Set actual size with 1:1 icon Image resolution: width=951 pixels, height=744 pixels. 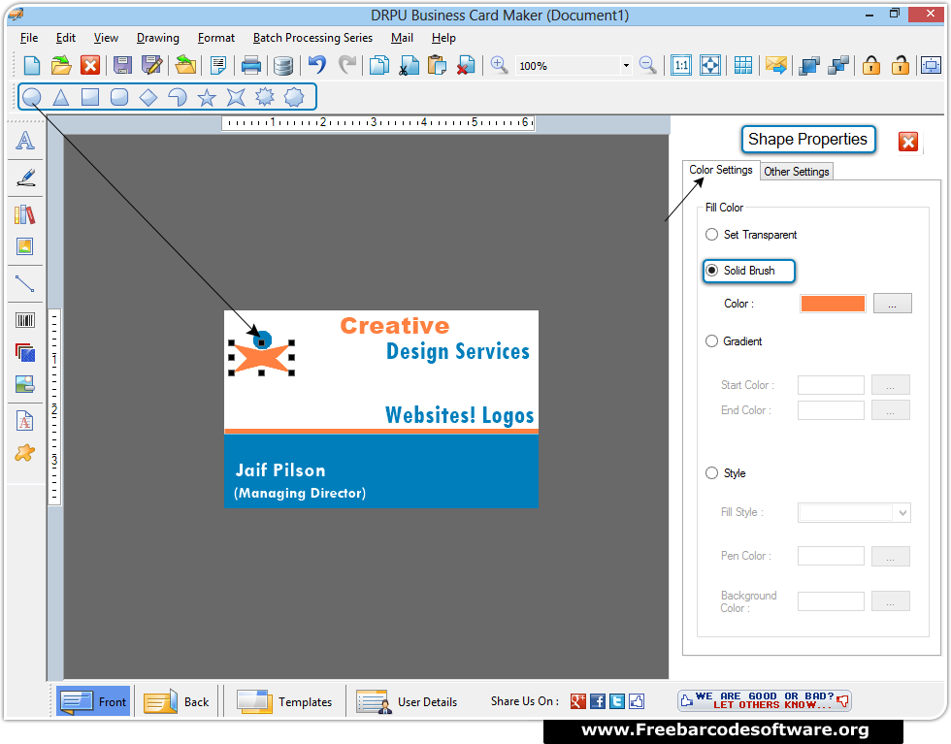pos(681,65)
